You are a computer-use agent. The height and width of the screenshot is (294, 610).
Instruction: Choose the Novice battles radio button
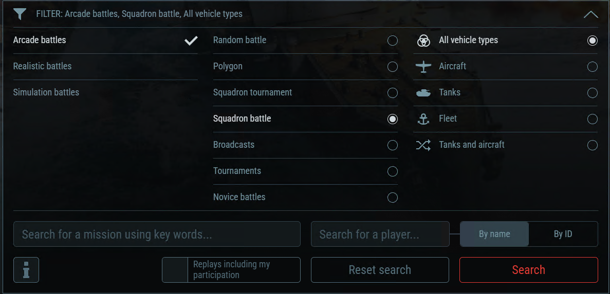pos(393,198)
